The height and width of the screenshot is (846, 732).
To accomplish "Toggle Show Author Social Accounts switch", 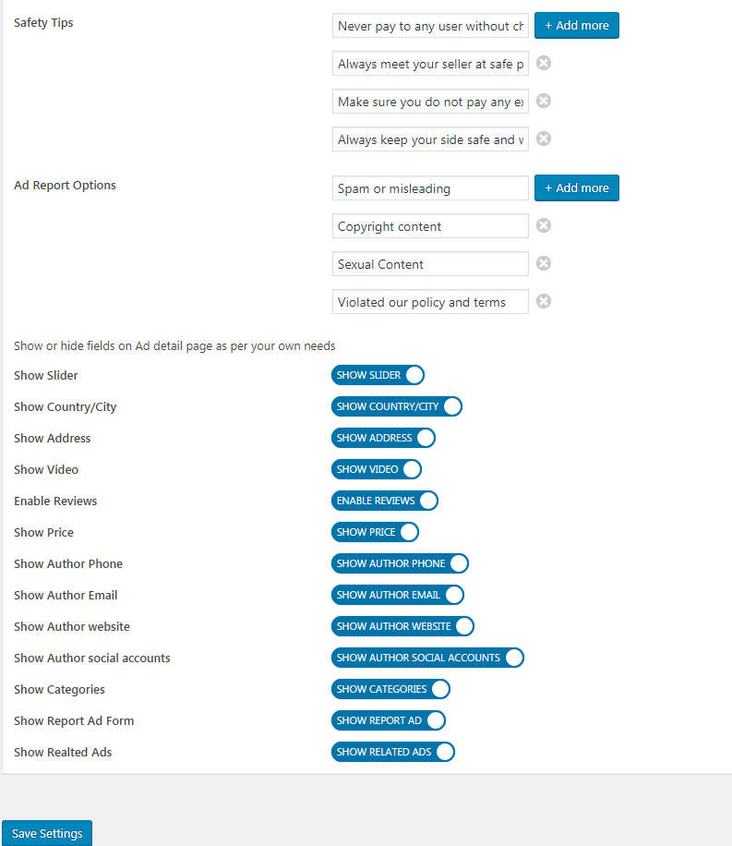I will 427,658.
